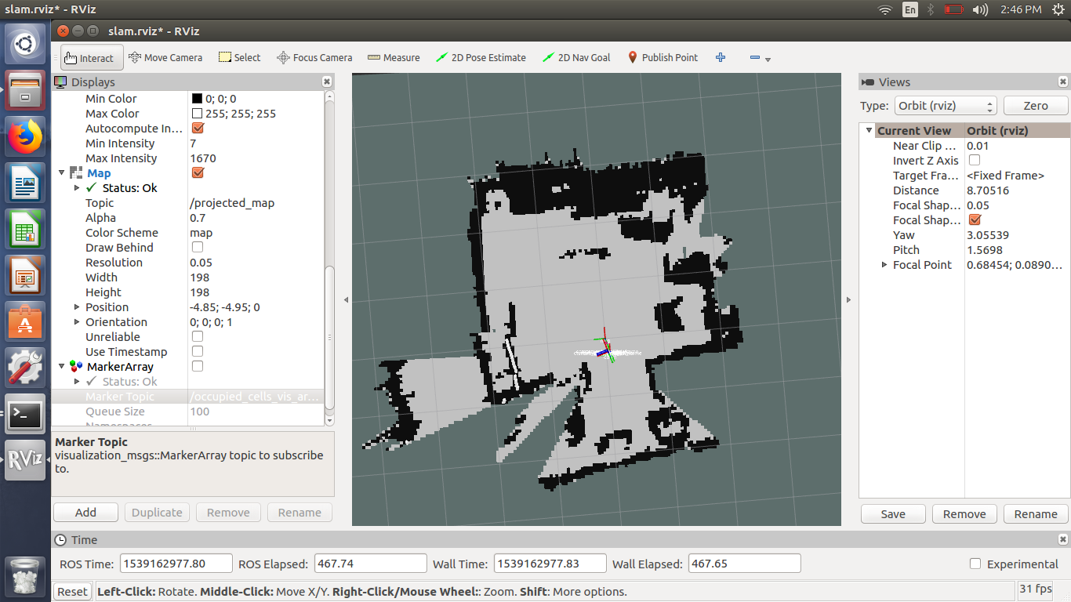Activate the Publish Point tool

pyautogui.click(x=663, y=57)
